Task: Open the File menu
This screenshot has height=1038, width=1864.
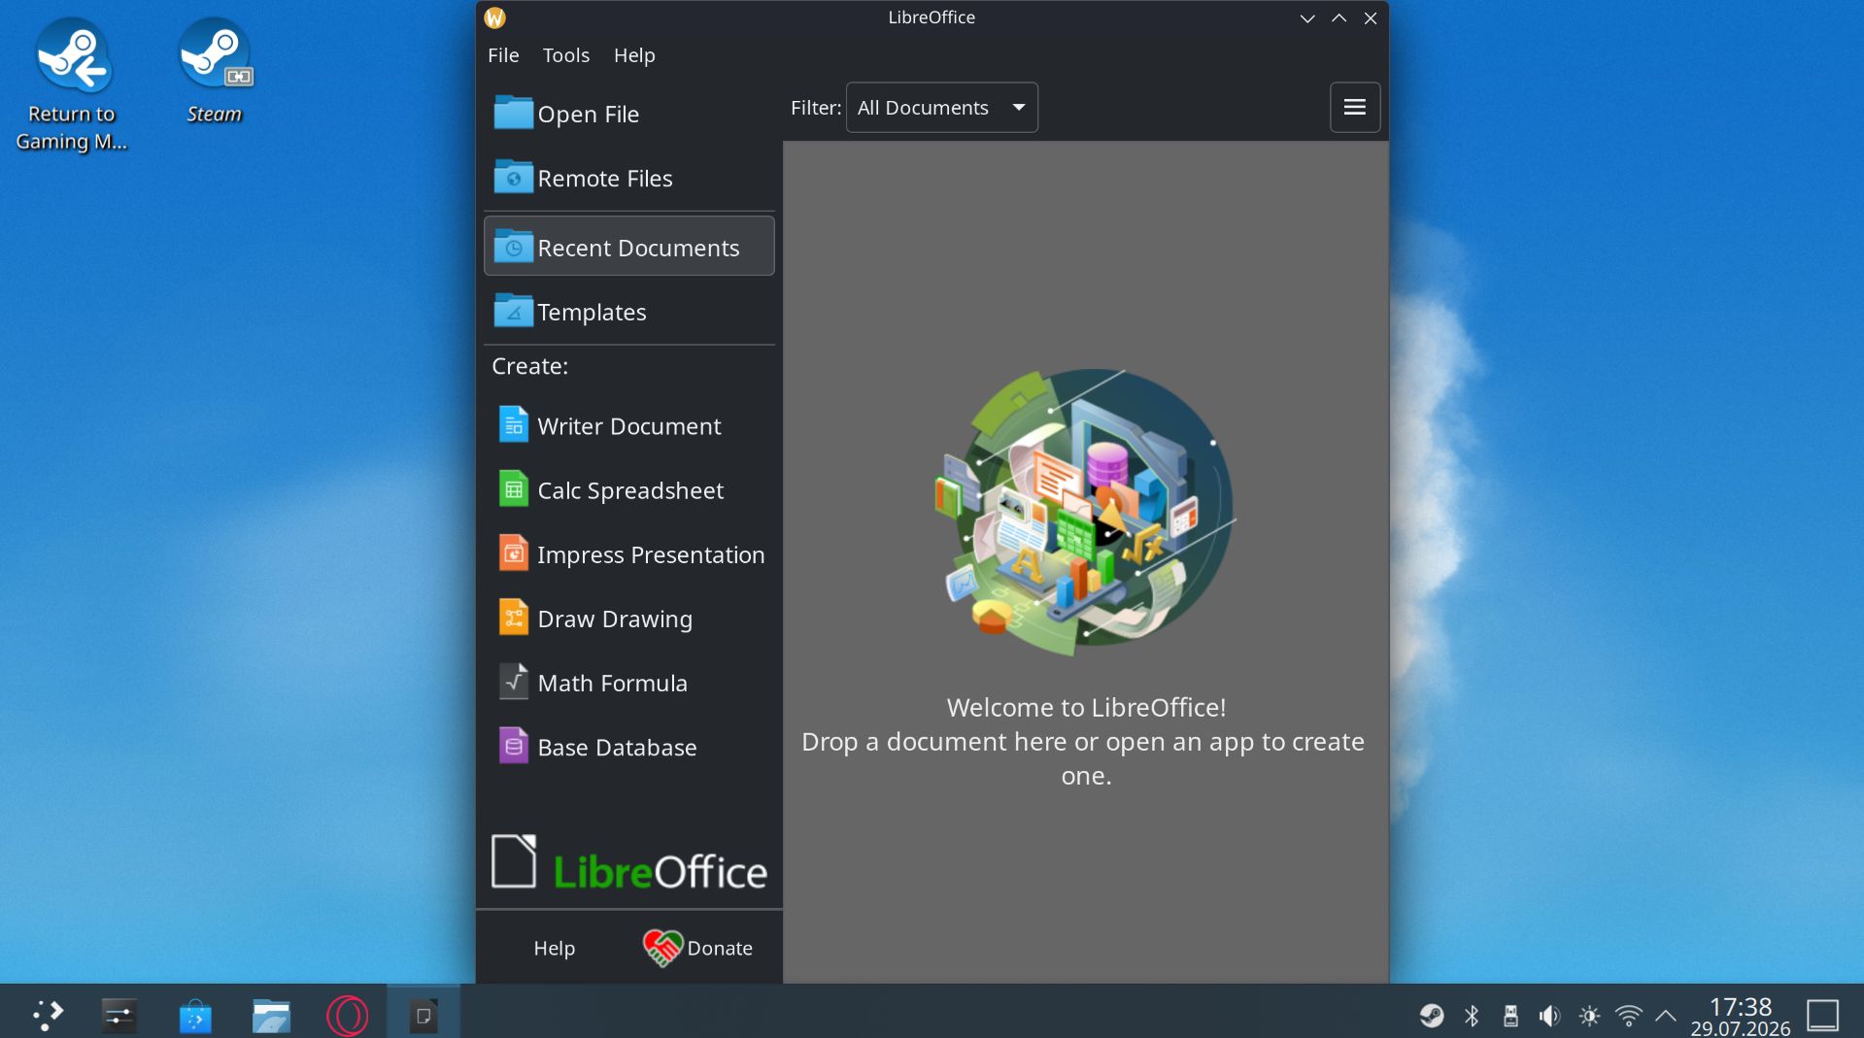Action: 503,55
